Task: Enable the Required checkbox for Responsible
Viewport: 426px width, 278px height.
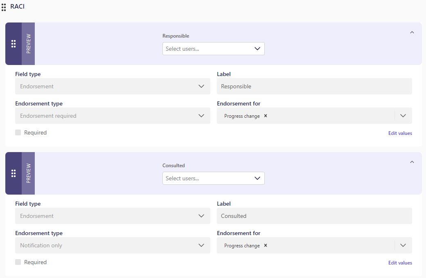Action: [18, 132]
